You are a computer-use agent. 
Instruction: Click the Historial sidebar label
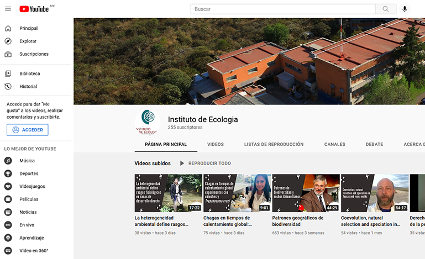(x=28, y=86)
